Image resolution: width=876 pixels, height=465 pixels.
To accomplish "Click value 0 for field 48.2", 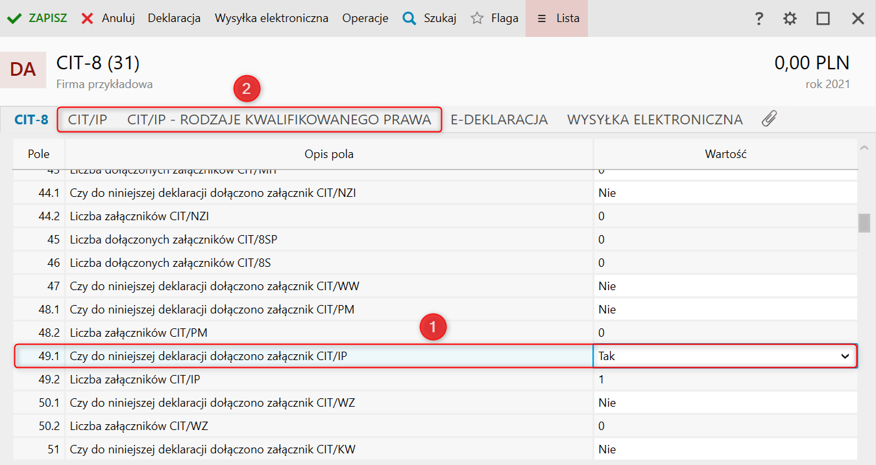I will [725, 333].
